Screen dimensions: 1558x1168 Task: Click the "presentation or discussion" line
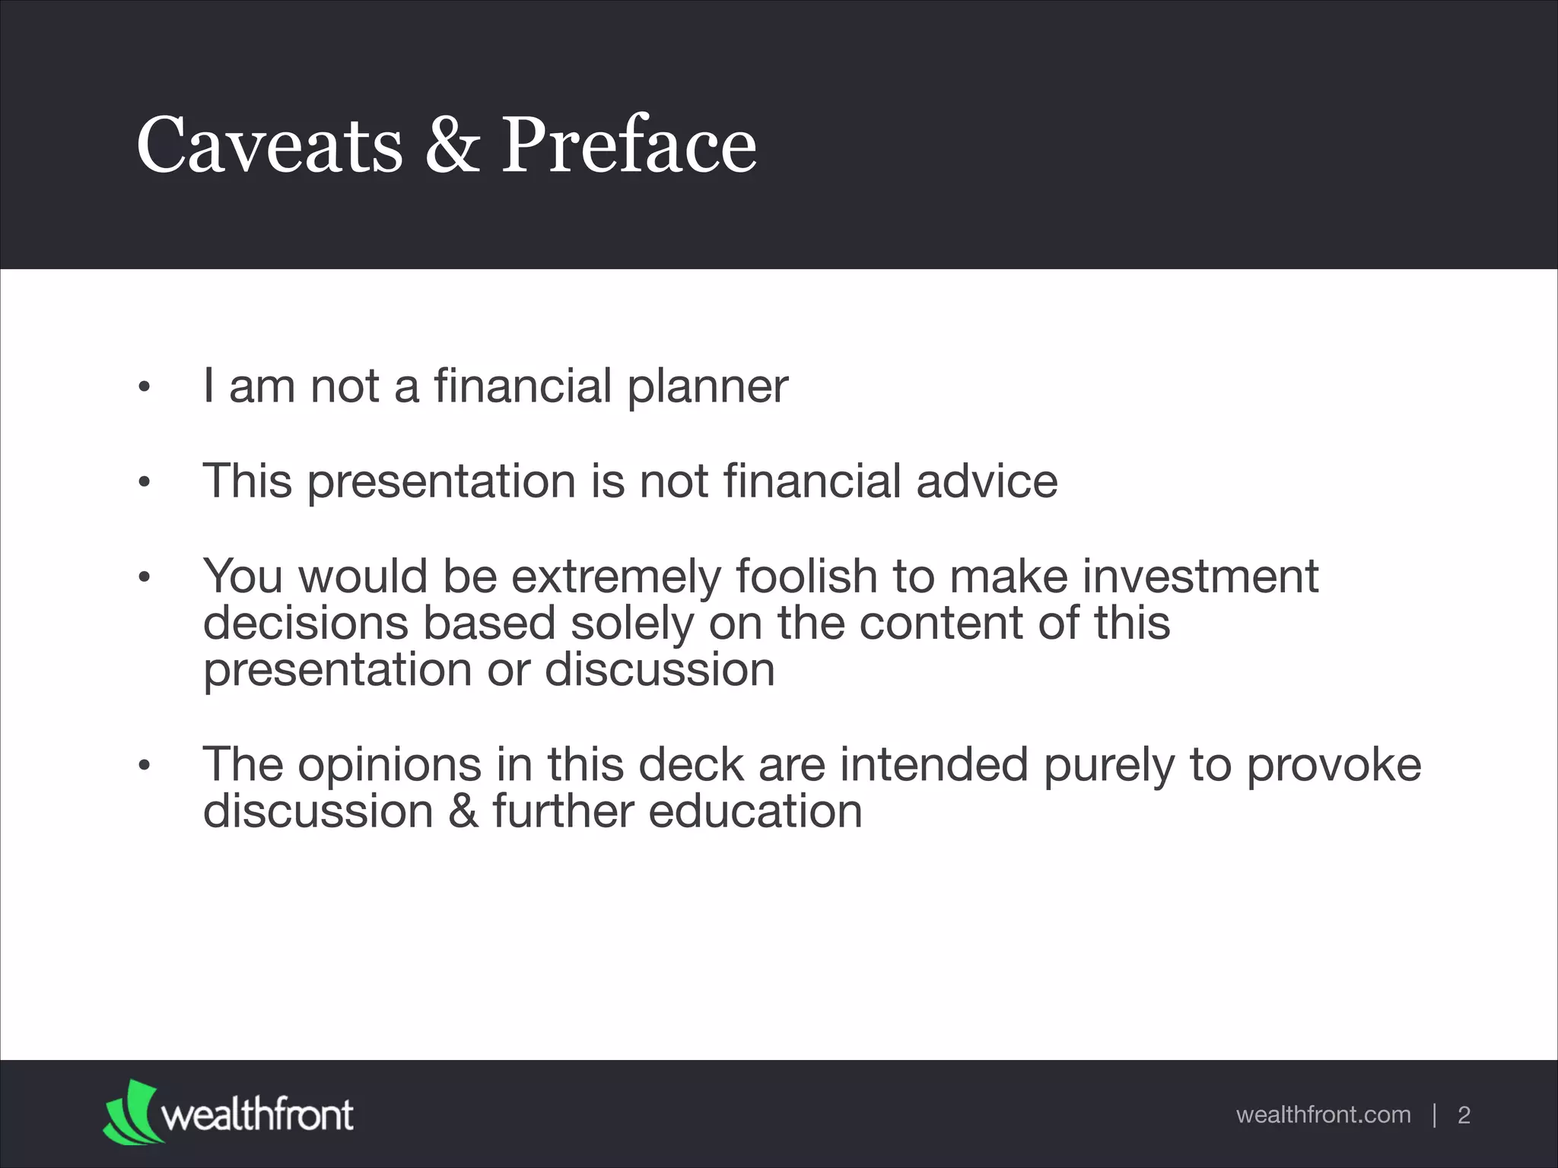(x=488, y=670)
